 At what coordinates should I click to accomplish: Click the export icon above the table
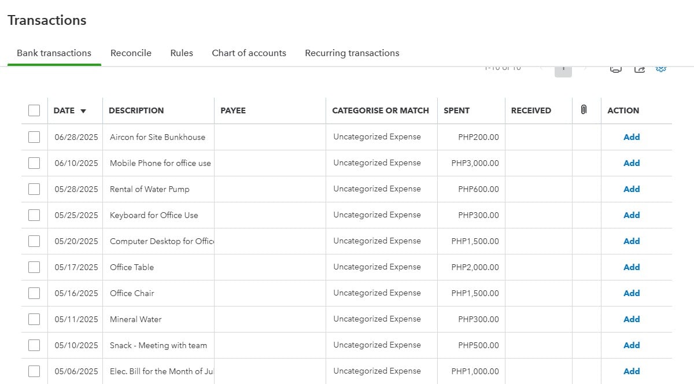tap(639, 69)
